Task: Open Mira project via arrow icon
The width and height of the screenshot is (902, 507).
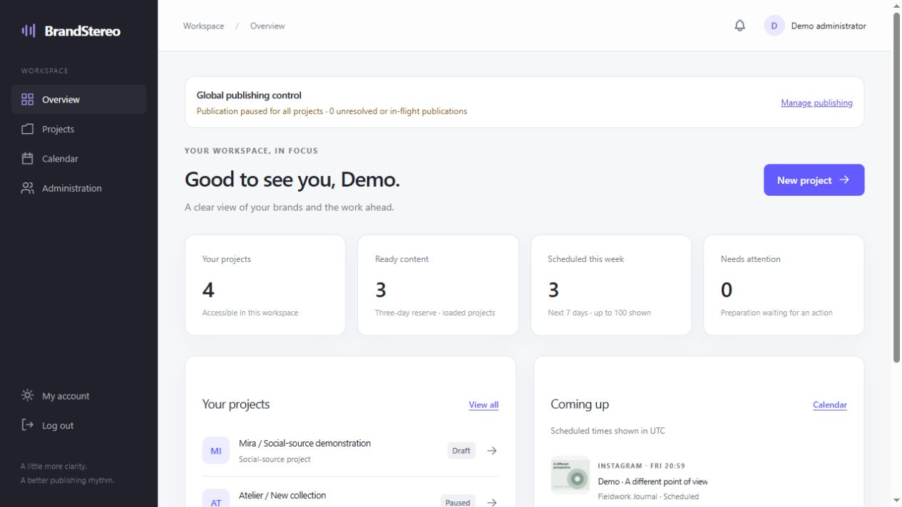Action: [x=492, y=451]
